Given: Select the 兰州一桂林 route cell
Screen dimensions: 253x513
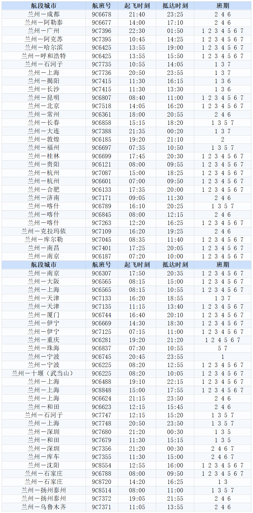Looking at the screenshot, I should click(x=44, y=156).
